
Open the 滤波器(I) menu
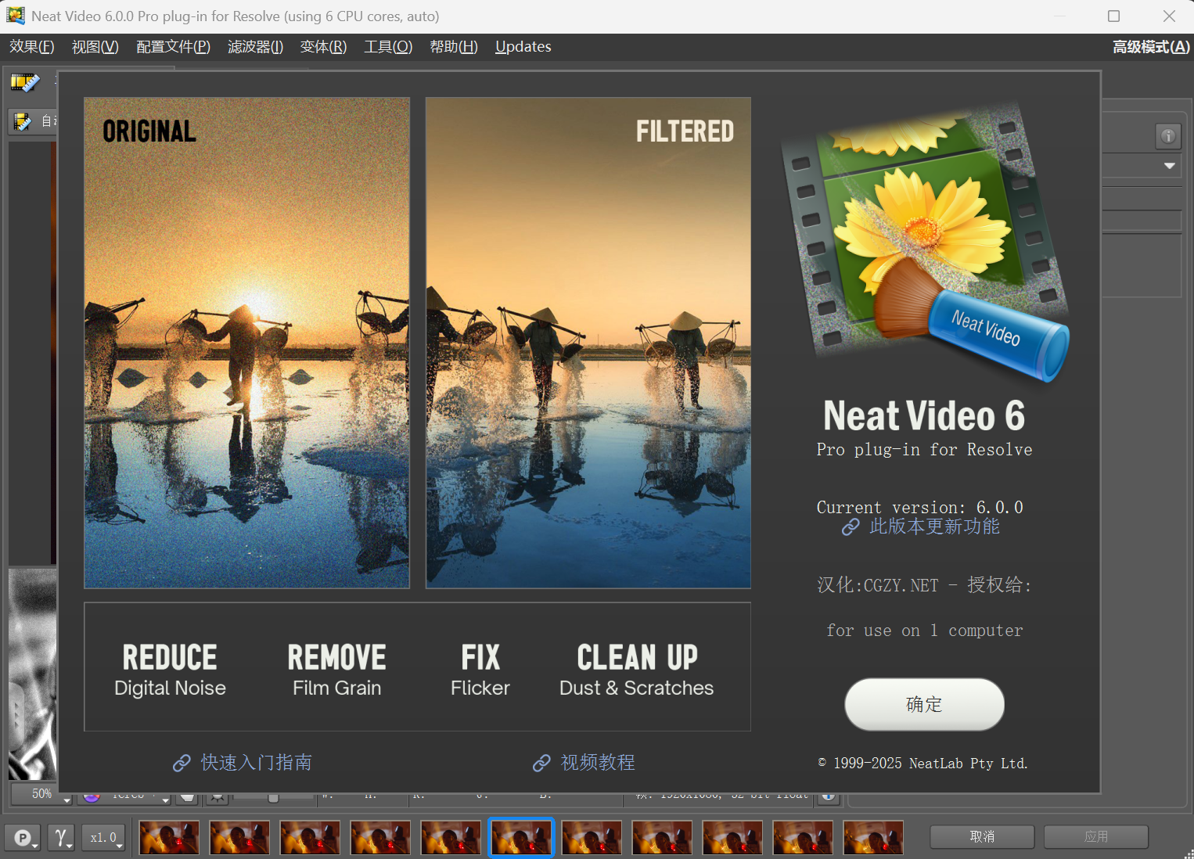[255, 46]
